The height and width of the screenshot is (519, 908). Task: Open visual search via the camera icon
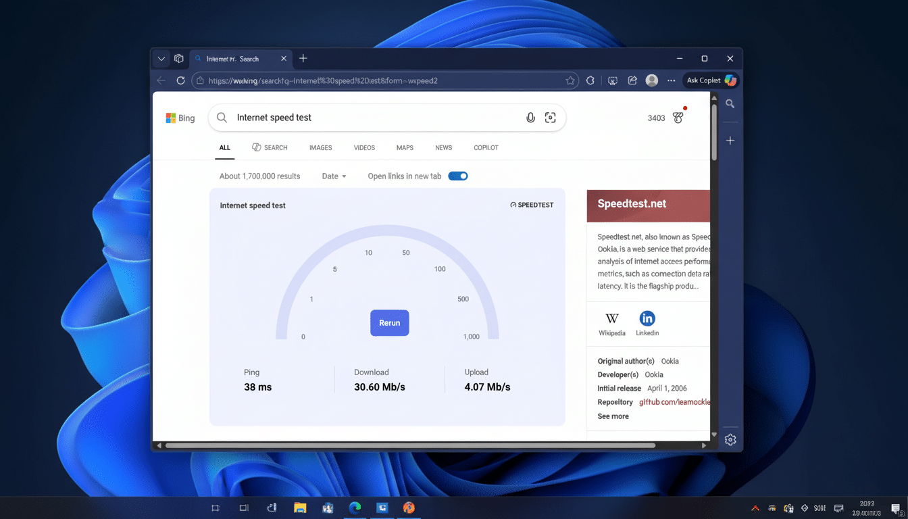pyautogui.click(x=550, y=117)
